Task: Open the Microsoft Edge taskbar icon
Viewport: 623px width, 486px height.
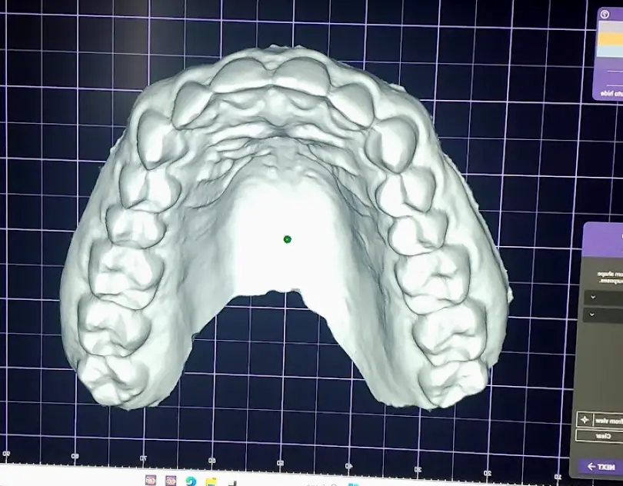Action: [x=191, y=481]
